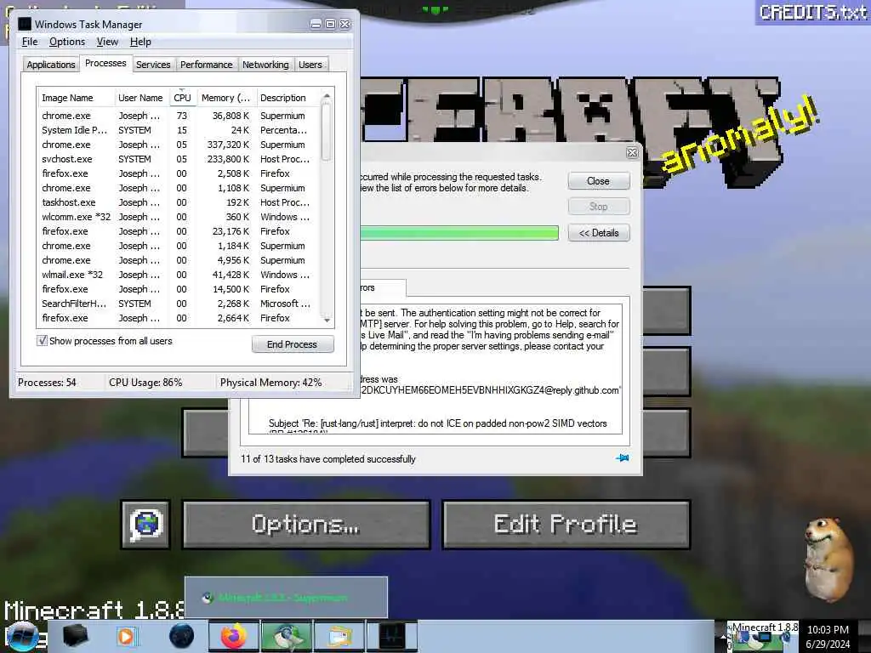
Task: Select the taskhost.exe process row
Action: 179,202
